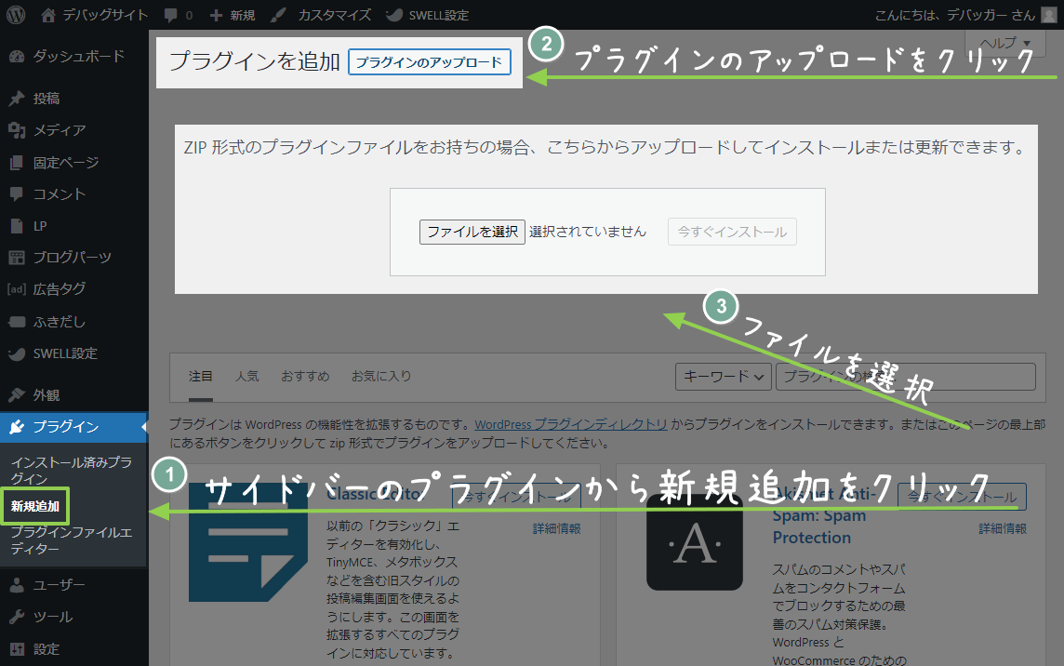Click the ファイルを選択 file chooser
1064x666 pixels.
click(x=471, y=232)
